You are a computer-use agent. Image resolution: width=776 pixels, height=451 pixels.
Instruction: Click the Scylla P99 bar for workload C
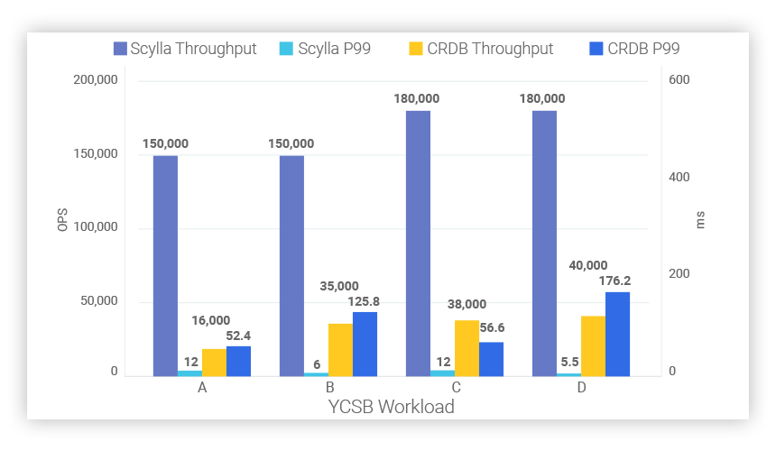pyautogui.click(x=443, y=373)
